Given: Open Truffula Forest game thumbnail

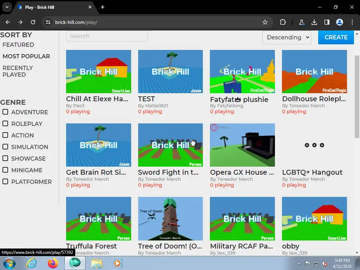Looking at the screenshot, I should tap(98, 219).
